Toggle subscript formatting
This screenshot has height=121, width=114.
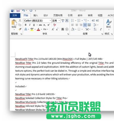pos(44,25)
